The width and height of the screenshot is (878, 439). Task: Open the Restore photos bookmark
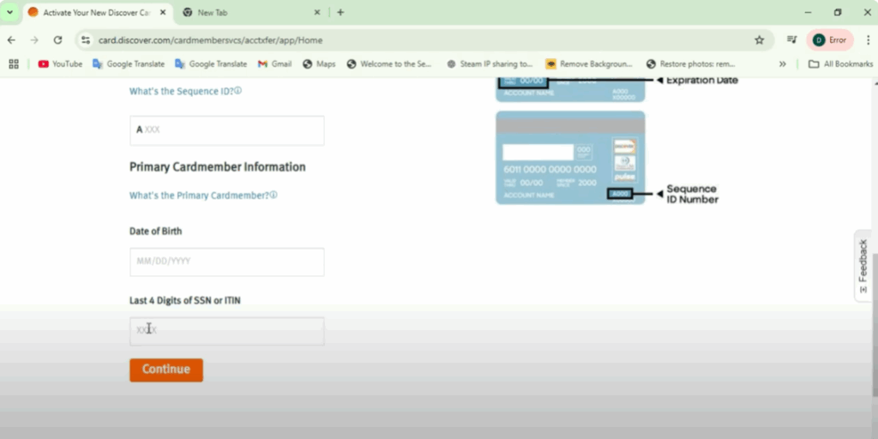[x=690, y=63]
